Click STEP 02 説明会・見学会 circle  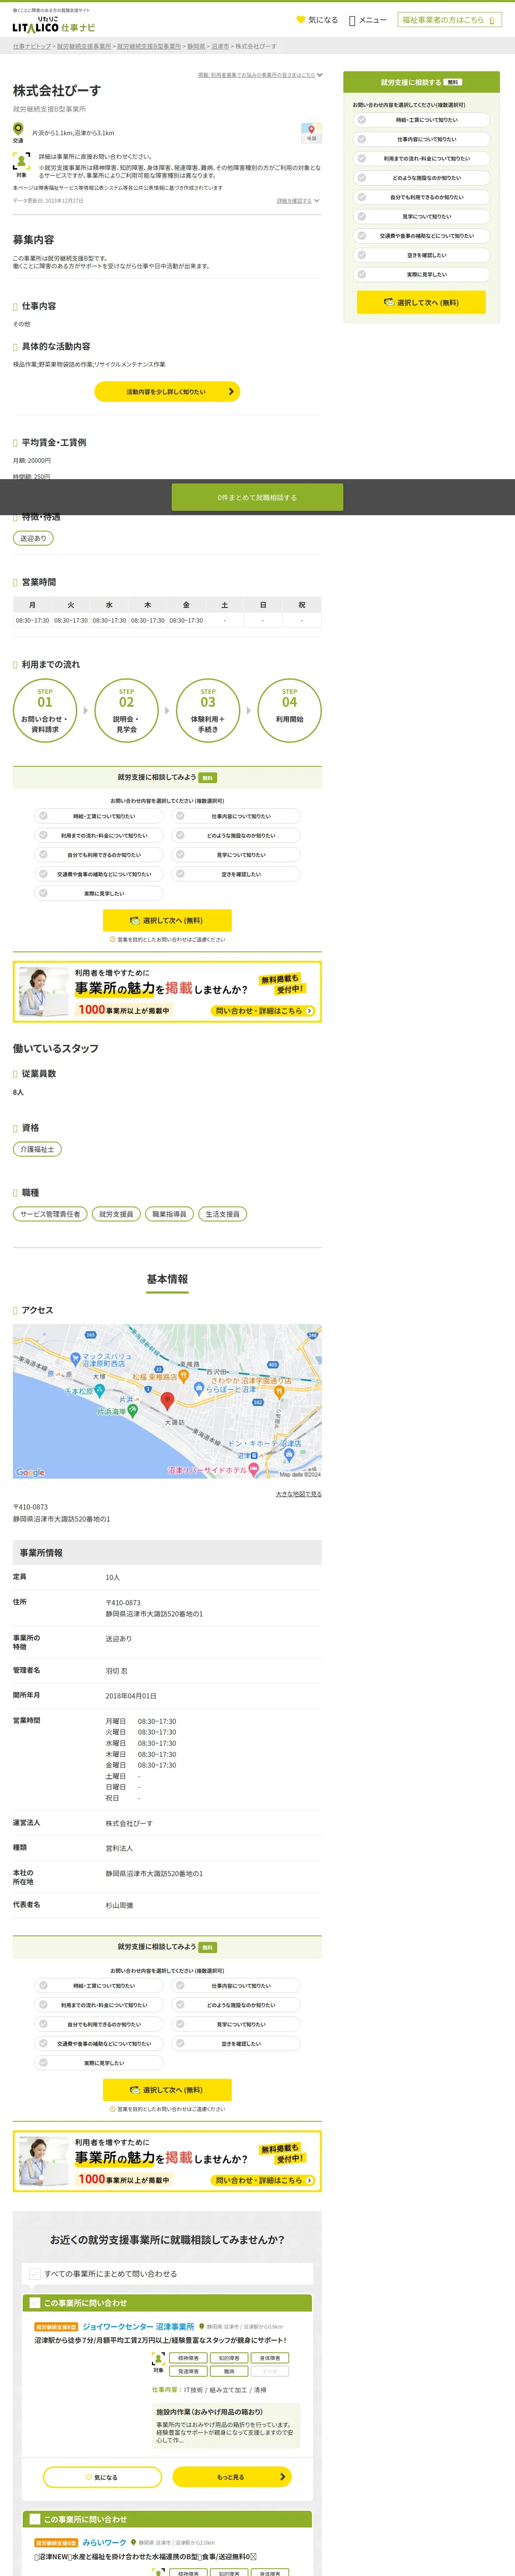pos(126,710)
